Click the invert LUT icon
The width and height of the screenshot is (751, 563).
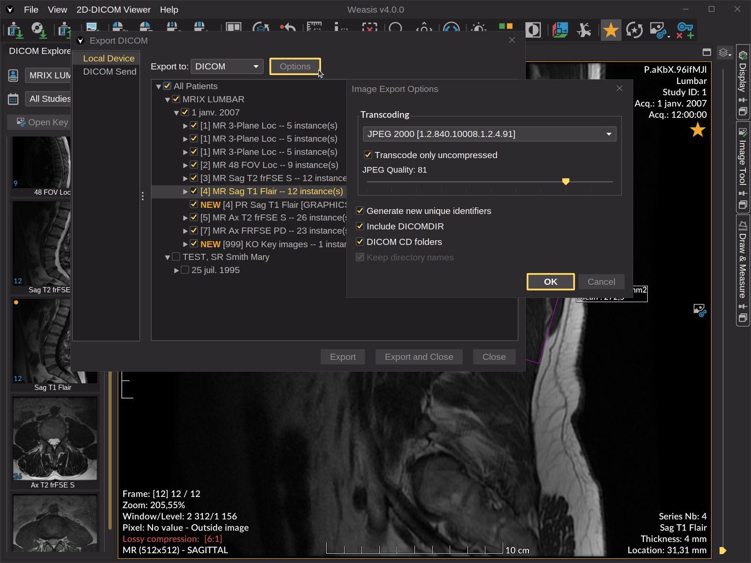click(x=534, y=30)
